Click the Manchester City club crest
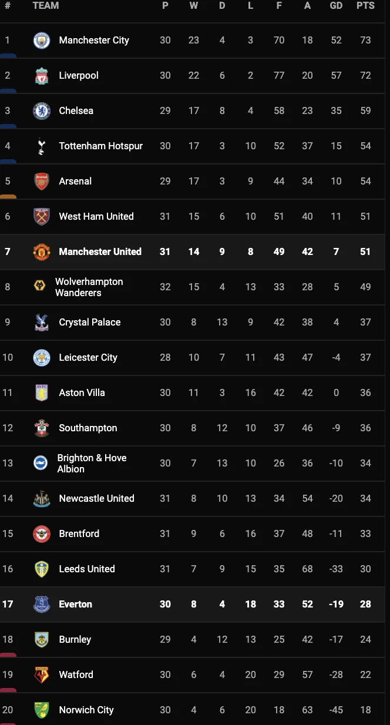 [x=42, y=41]
